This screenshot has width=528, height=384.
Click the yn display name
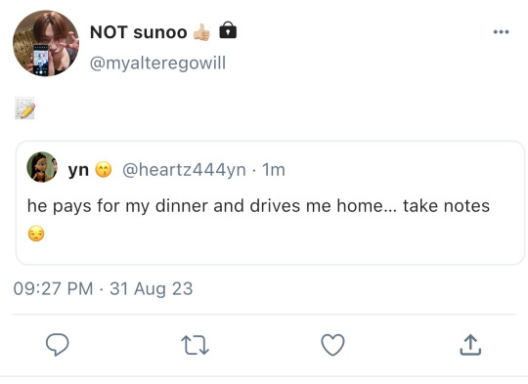click(x=78, y=170)
